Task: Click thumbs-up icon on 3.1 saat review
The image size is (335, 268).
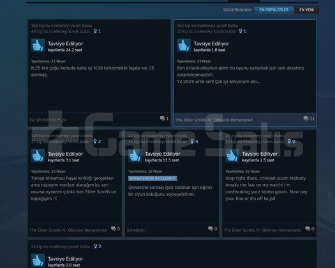Action: click(x=38, y=156)
